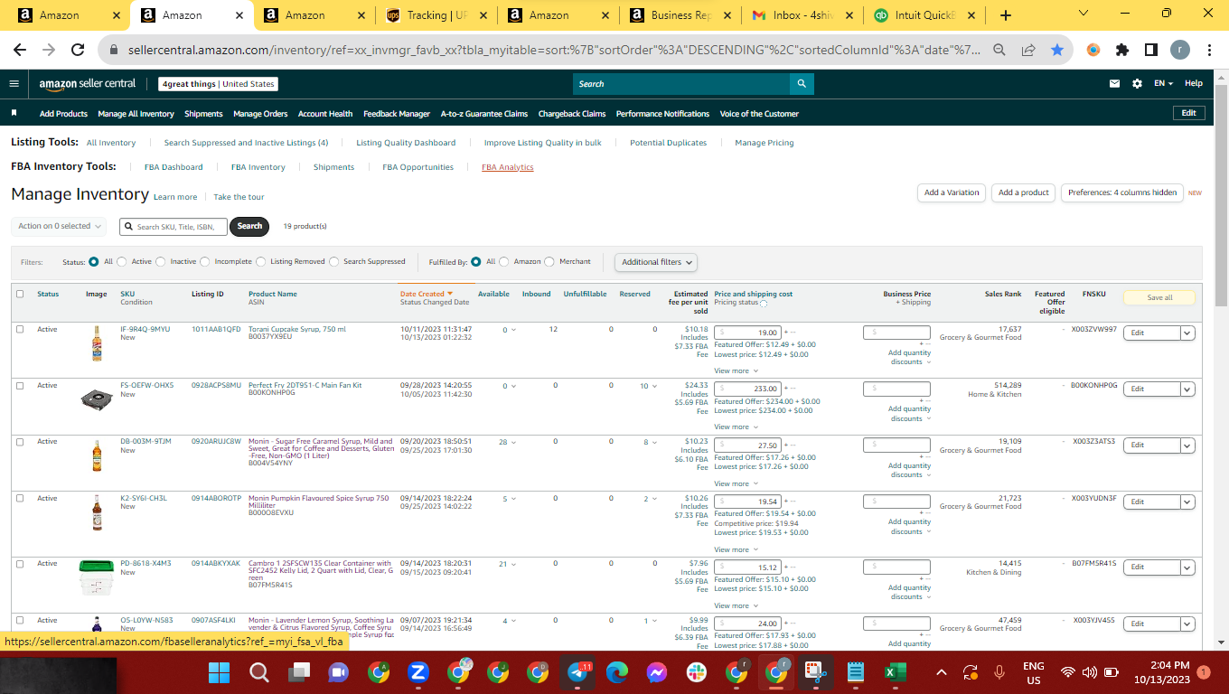Open the Chrome profile avatar
Screen dimensions: 1229x694
coord(1180,51)
